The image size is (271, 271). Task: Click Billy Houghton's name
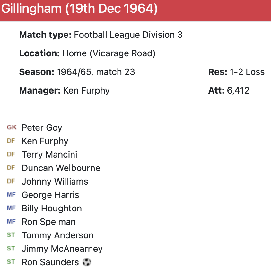[52, 208]
